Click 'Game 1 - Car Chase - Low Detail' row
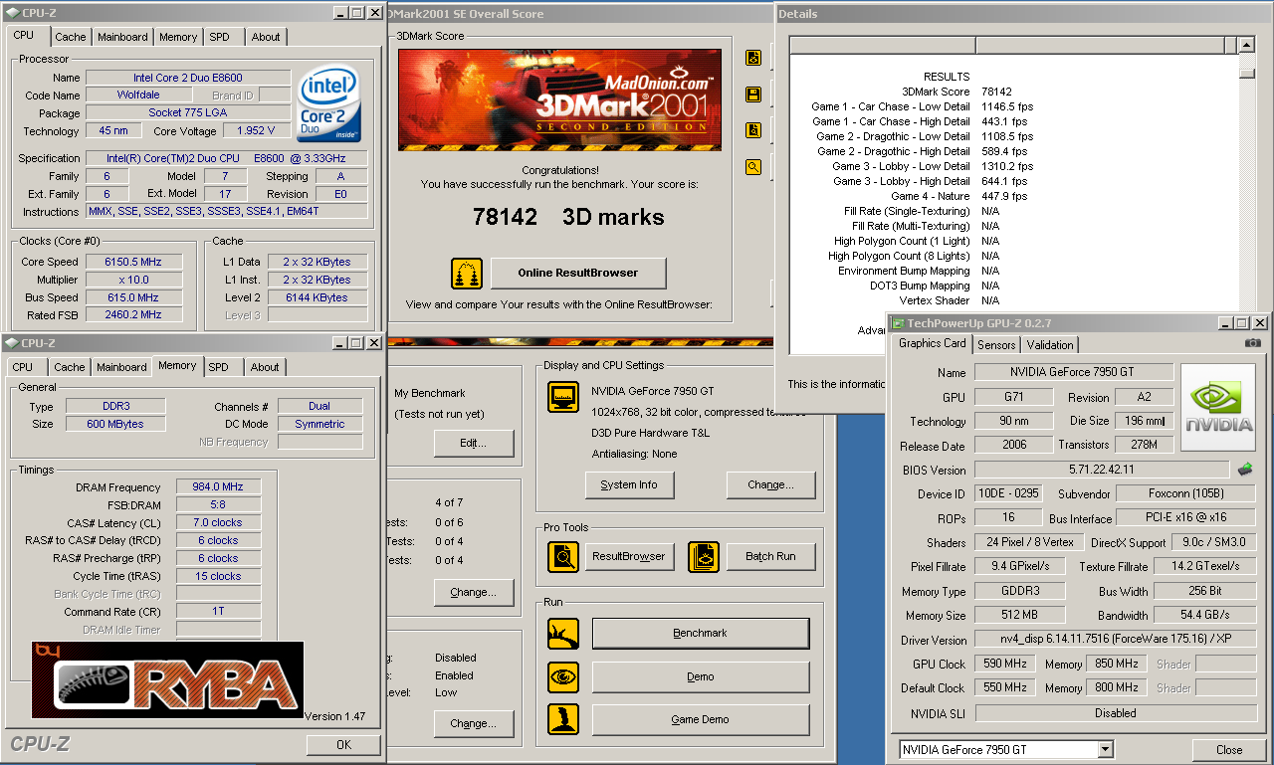The height and width of the screenshot is (765, 1274). pyautogui.click(x=923, y=106)
